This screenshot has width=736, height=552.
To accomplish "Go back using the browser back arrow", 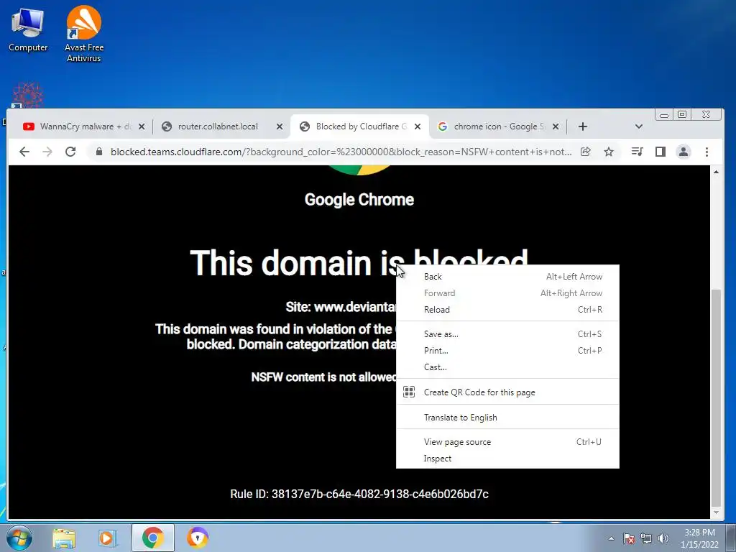I will 24,152.
